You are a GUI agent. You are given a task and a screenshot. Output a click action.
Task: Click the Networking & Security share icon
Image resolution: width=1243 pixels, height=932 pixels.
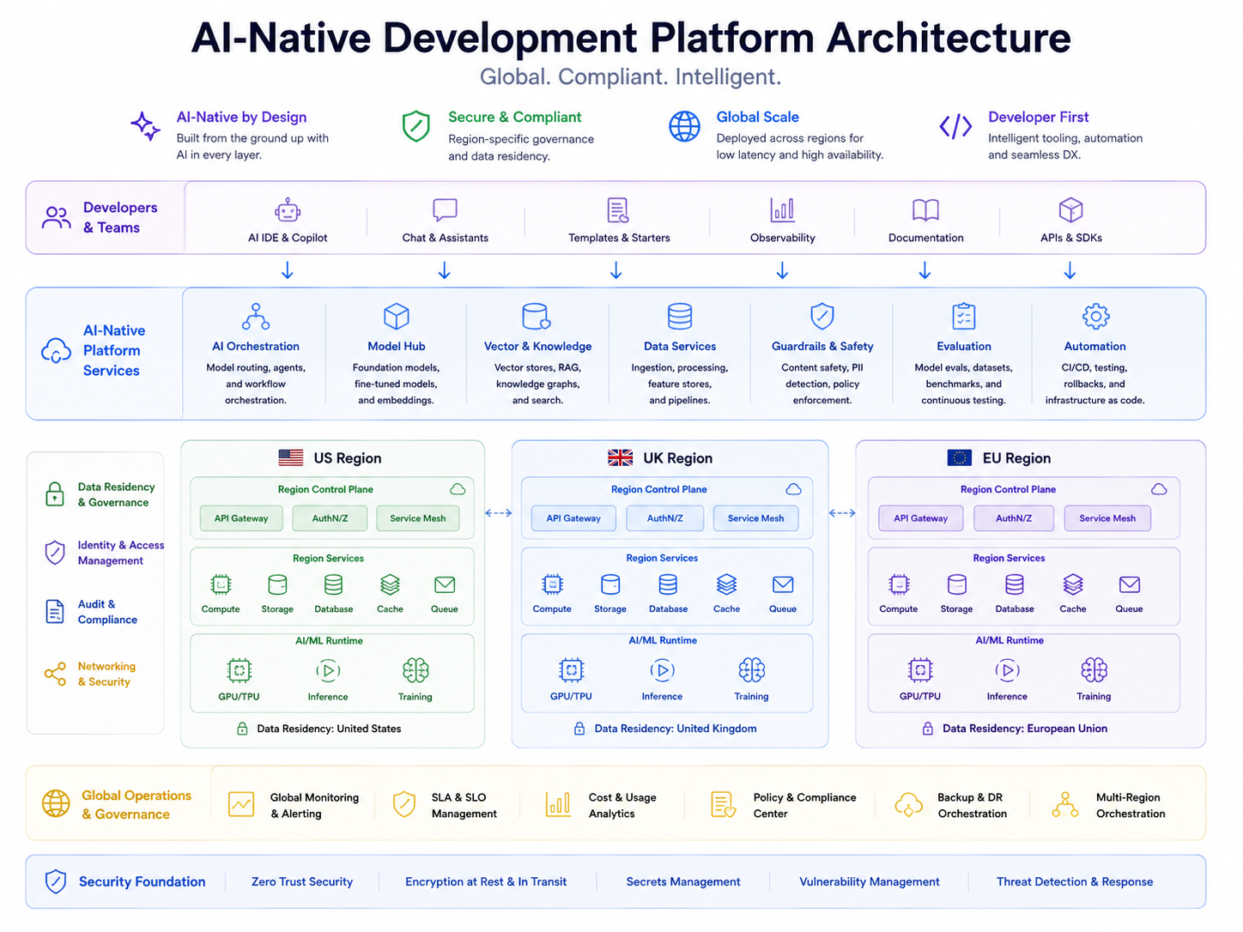coord(55,674)
